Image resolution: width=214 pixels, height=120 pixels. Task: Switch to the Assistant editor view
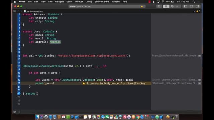tap(172, 6)
